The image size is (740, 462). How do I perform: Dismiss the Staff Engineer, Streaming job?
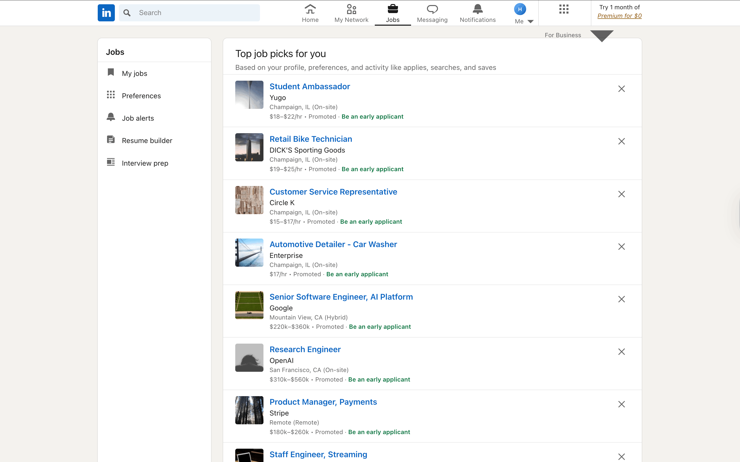(x=621, y=457)
